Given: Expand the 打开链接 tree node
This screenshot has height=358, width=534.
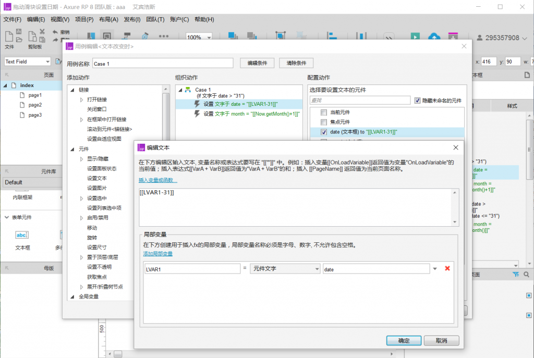Looking at the screenshot, I should coord(81,100).
